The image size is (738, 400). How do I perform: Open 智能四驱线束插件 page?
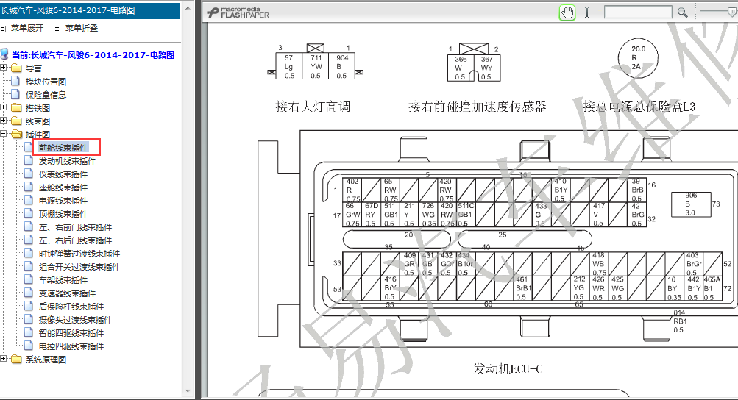pos(71,332)
